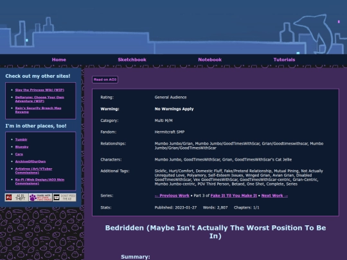Click the 'Don't feed the AI' badge
Image resolution: width=347 pixels, height=260 pixels.
tap(64, 197)
